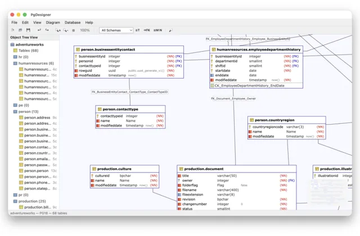Open the Help menu
Screen dimensions: 360x236
[89, 22]
